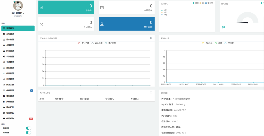Toggle QQ钱包 series in 通道统计图 legend

pos(207,43)
